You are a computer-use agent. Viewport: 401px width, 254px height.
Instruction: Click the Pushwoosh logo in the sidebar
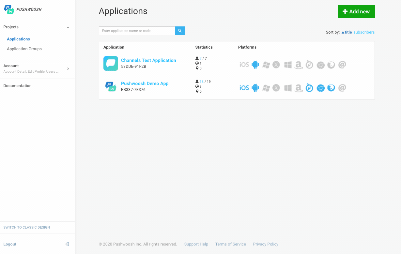point(23,9)
